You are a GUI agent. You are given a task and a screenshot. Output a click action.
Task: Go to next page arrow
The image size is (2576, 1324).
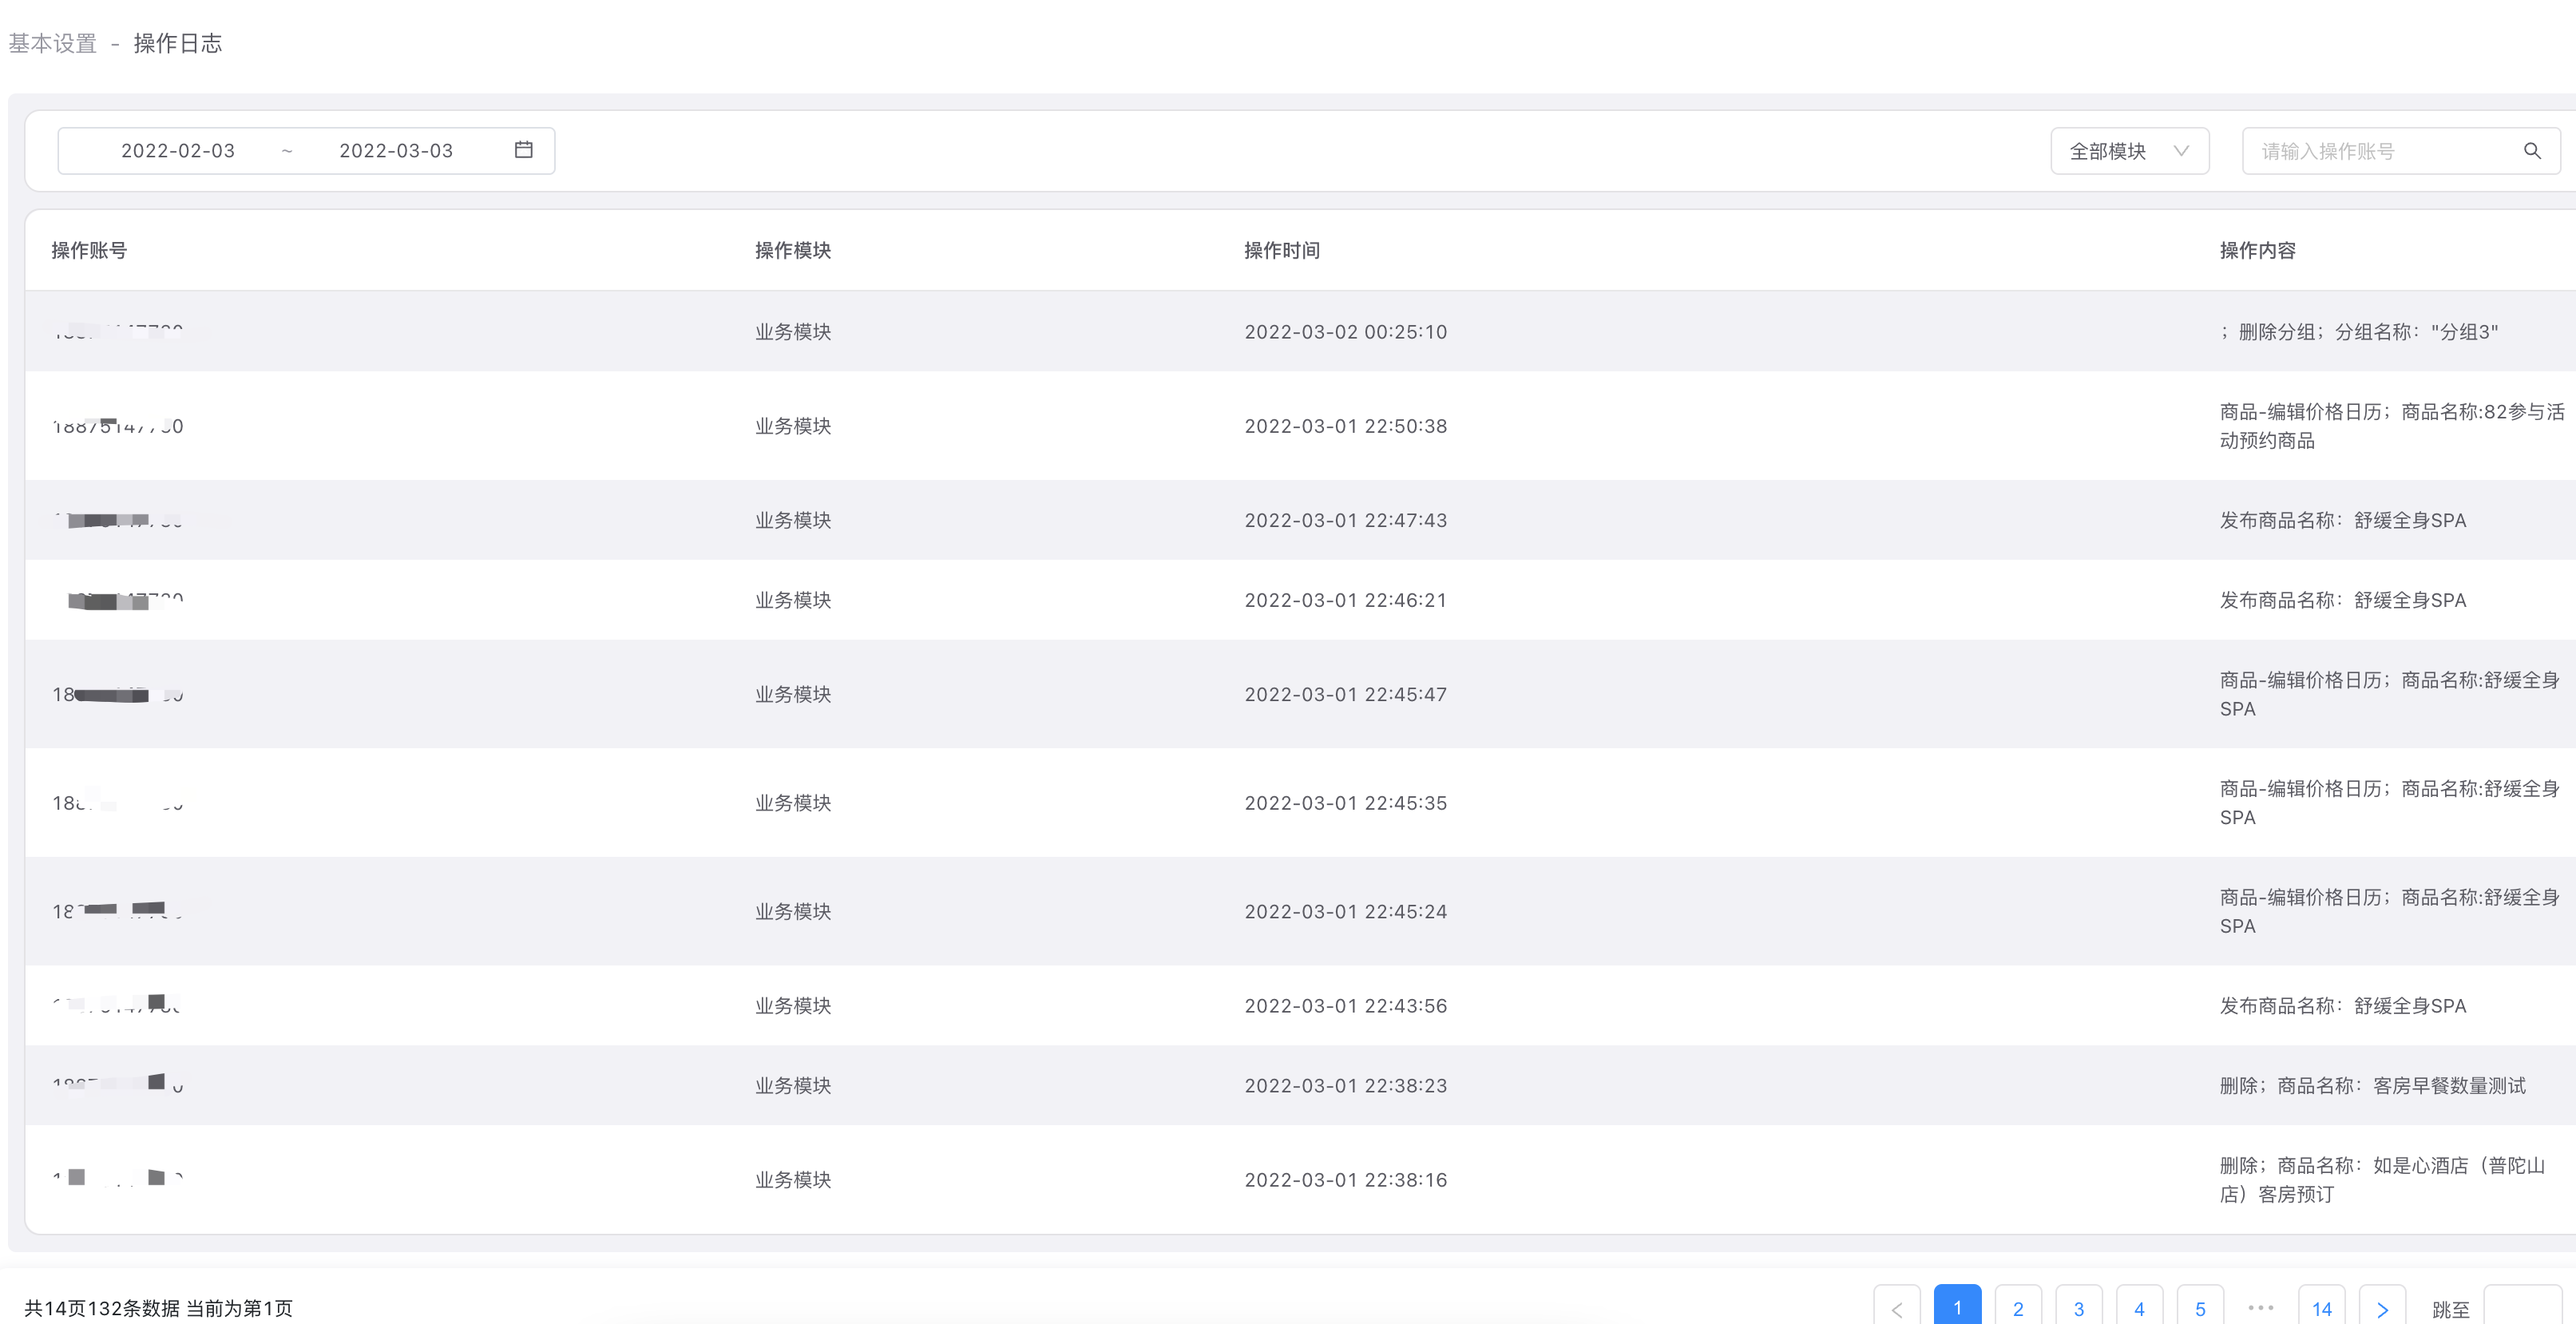point(2382,1308)
